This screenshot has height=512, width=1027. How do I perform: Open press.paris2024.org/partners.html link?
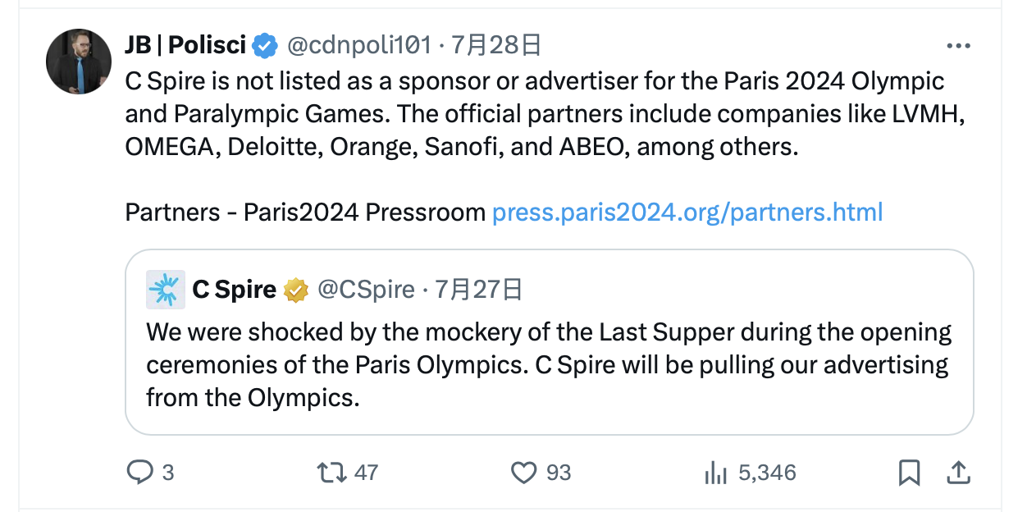point(687,213)
